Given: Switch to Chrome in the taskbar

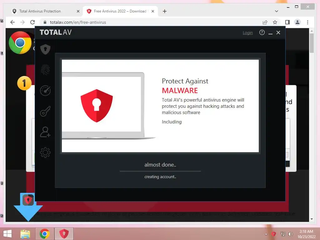Looking at the screenshot, I should (x=45, y=234).
